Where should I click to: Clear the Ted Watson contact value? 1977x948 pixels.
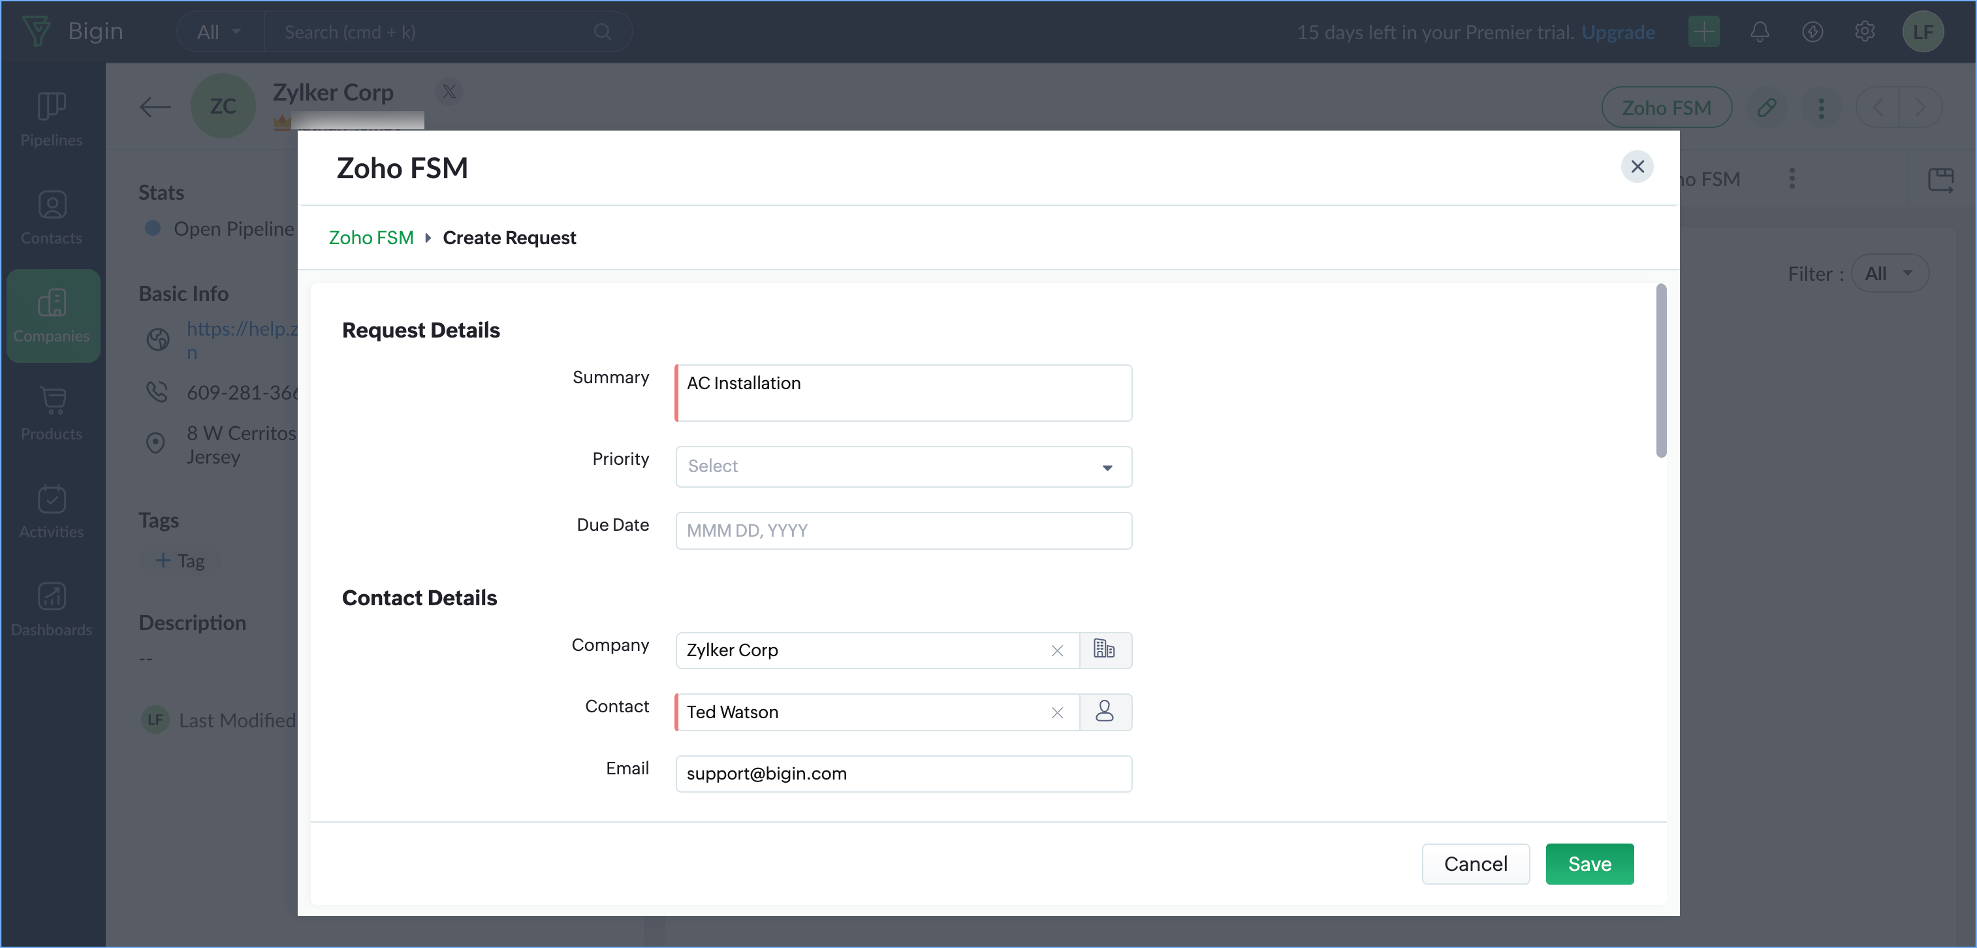pos(1057,712)
